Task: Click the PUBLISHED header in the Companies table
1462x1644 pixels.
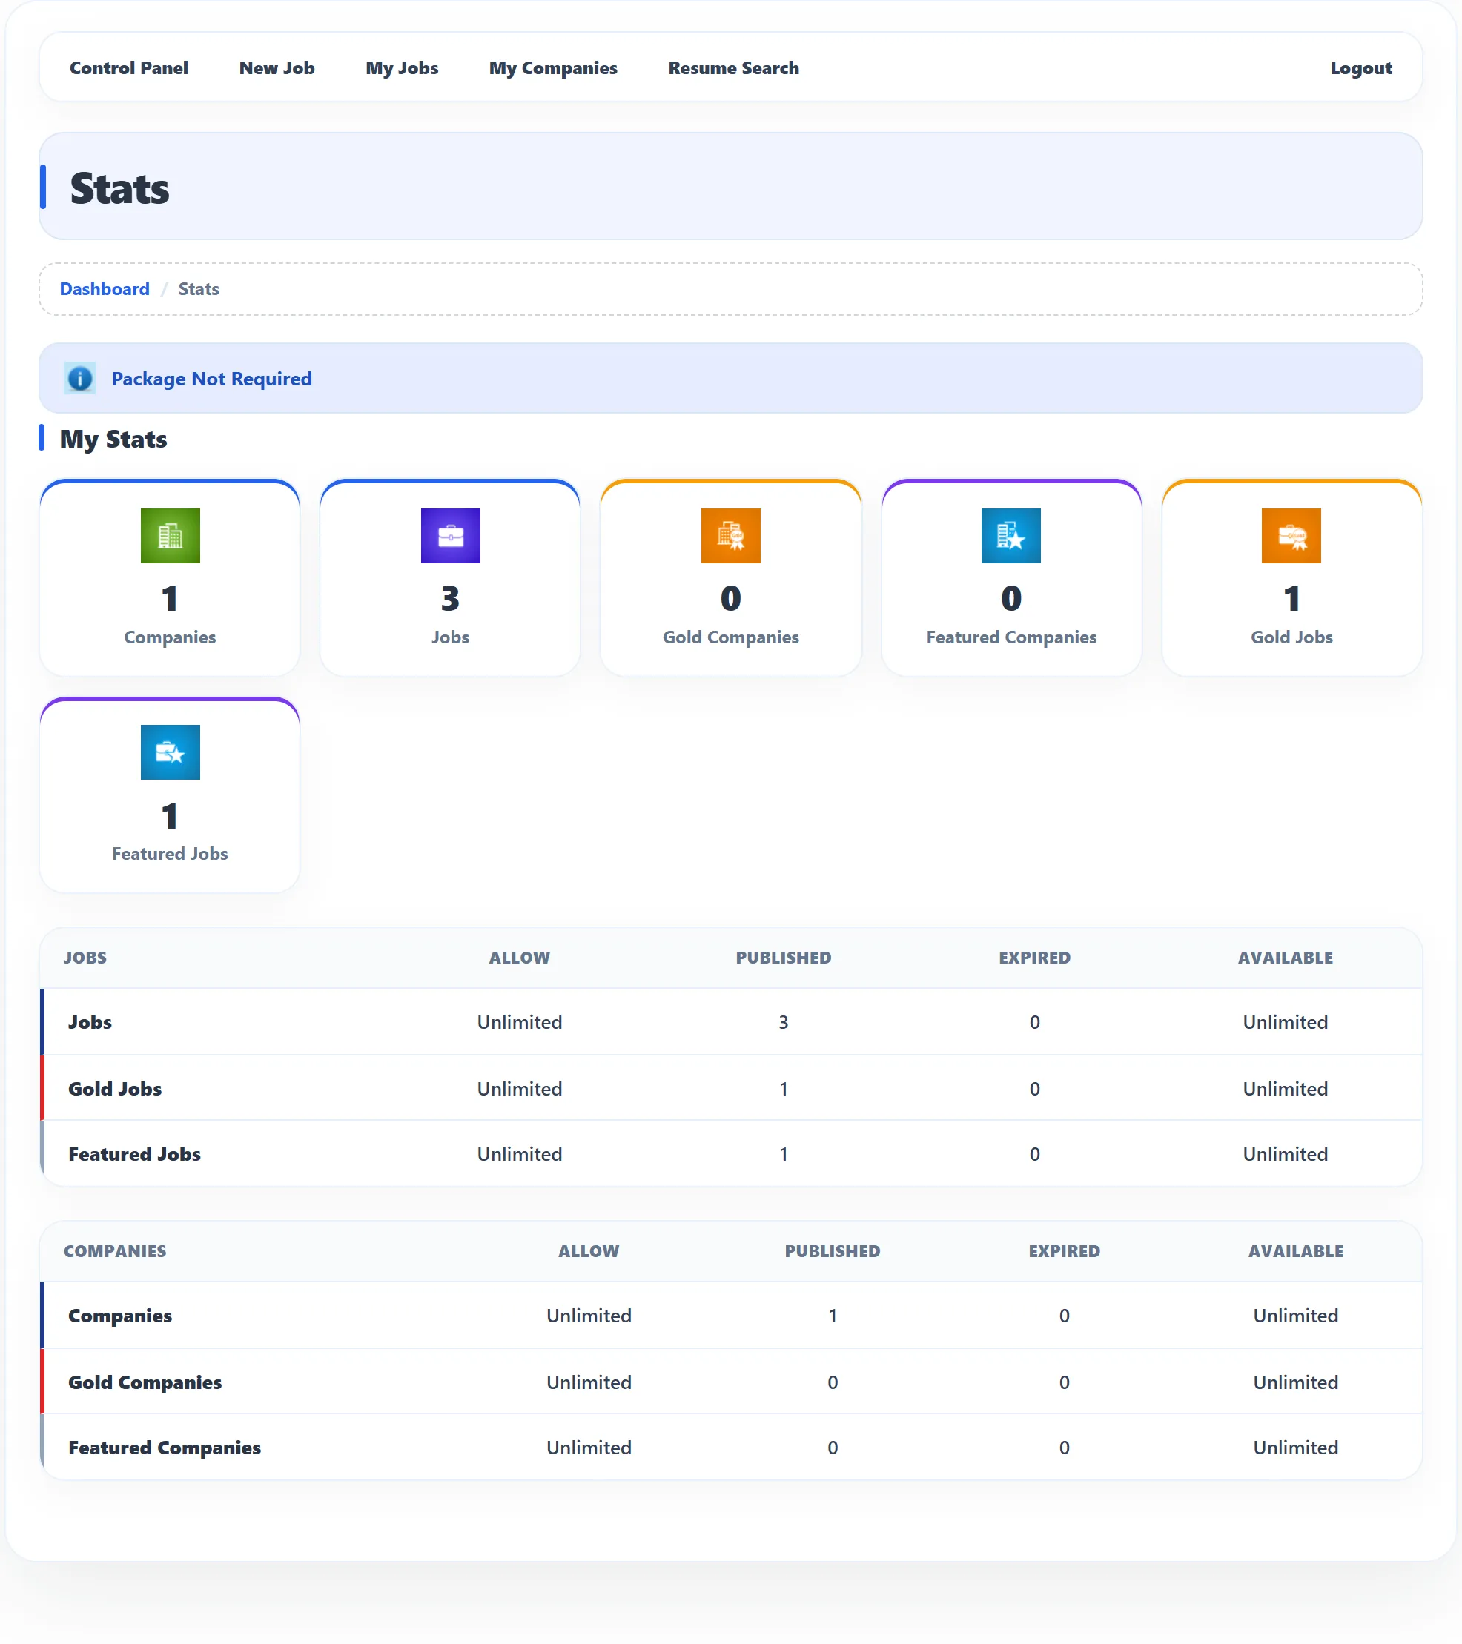Action: tap(832, 1250)
